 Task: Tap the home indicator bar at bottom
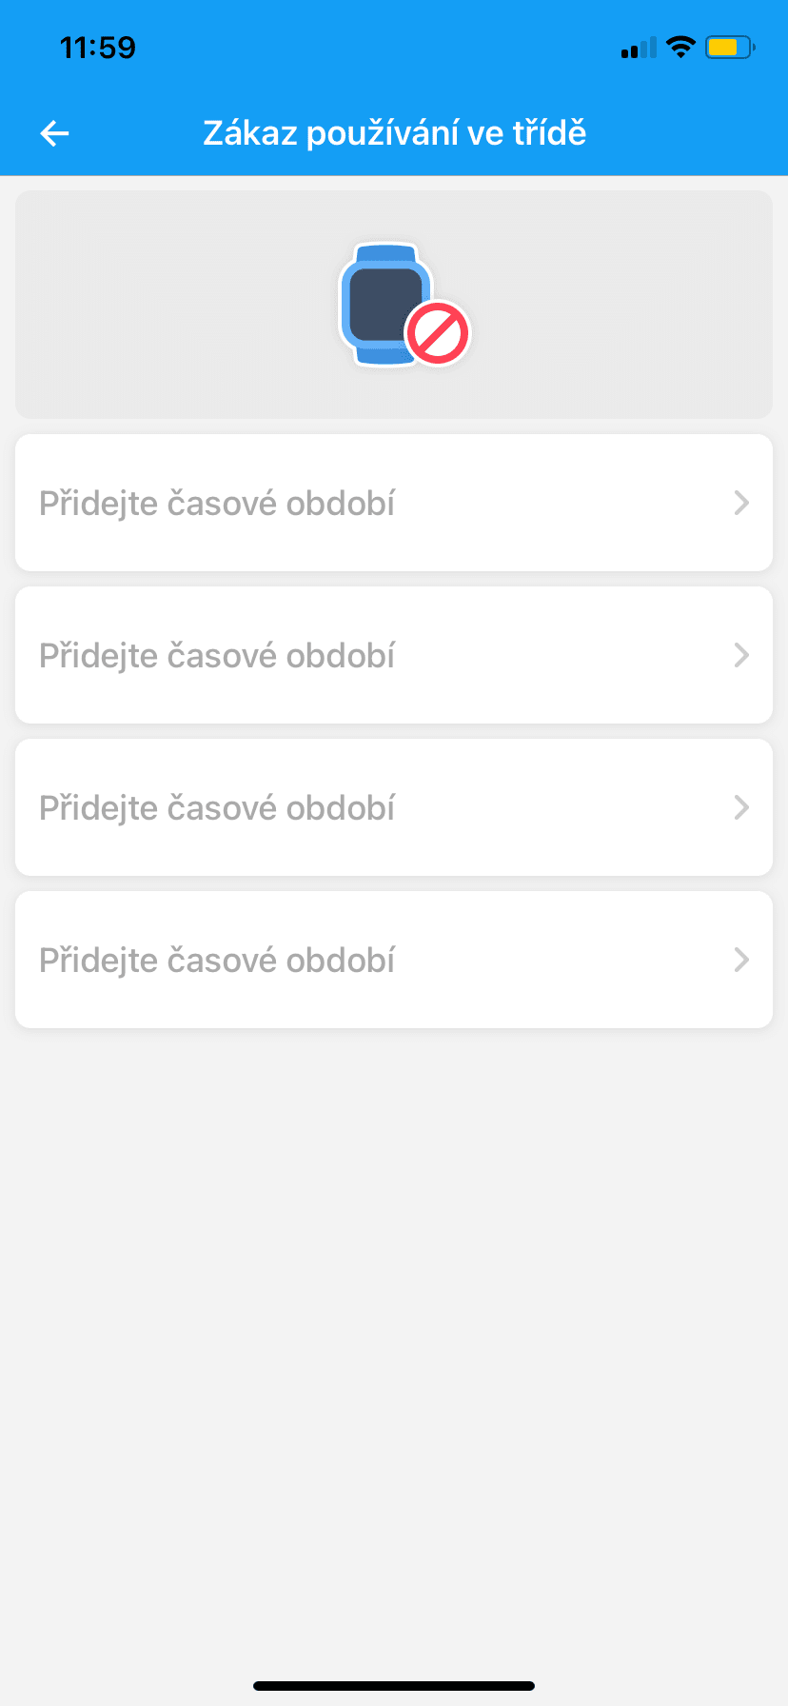pos(394,1686)
